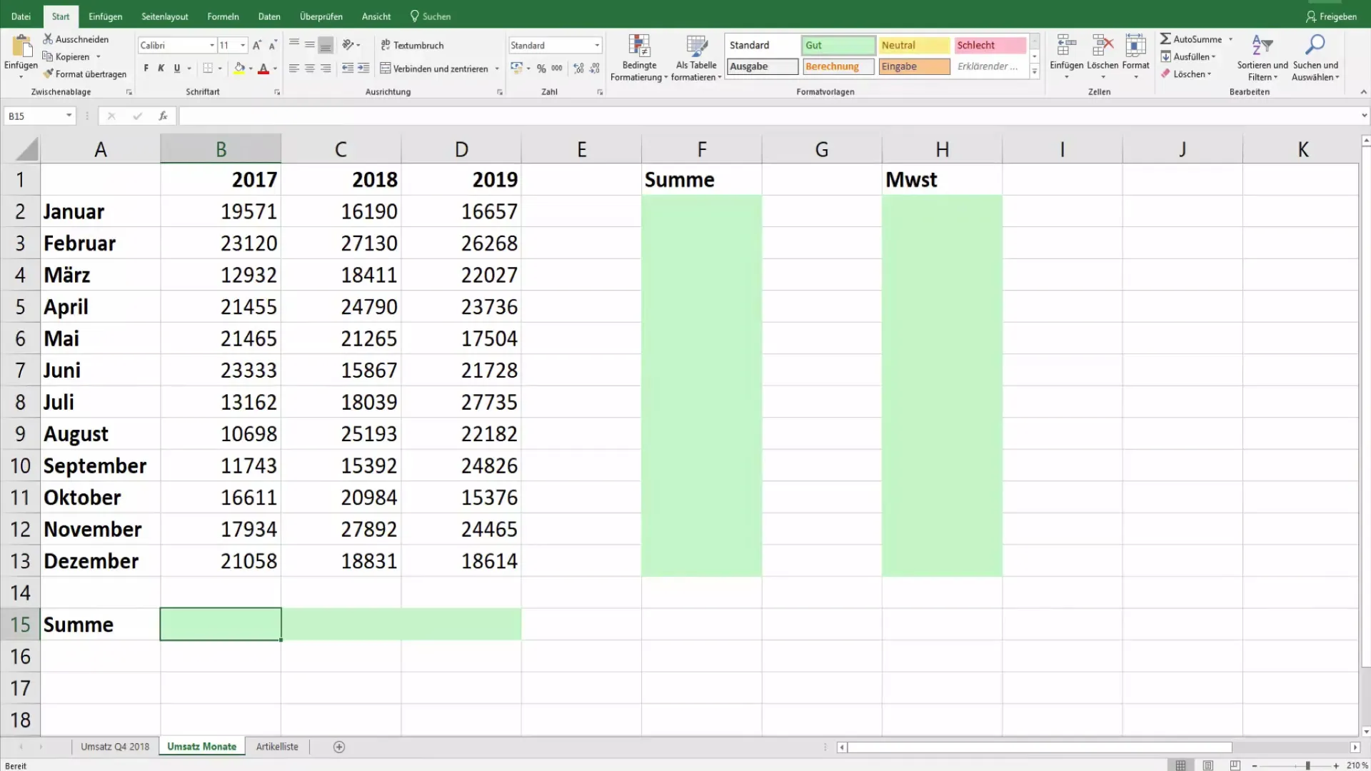
Task: Align text to bottom of cell
Action: tap(326, 44)
